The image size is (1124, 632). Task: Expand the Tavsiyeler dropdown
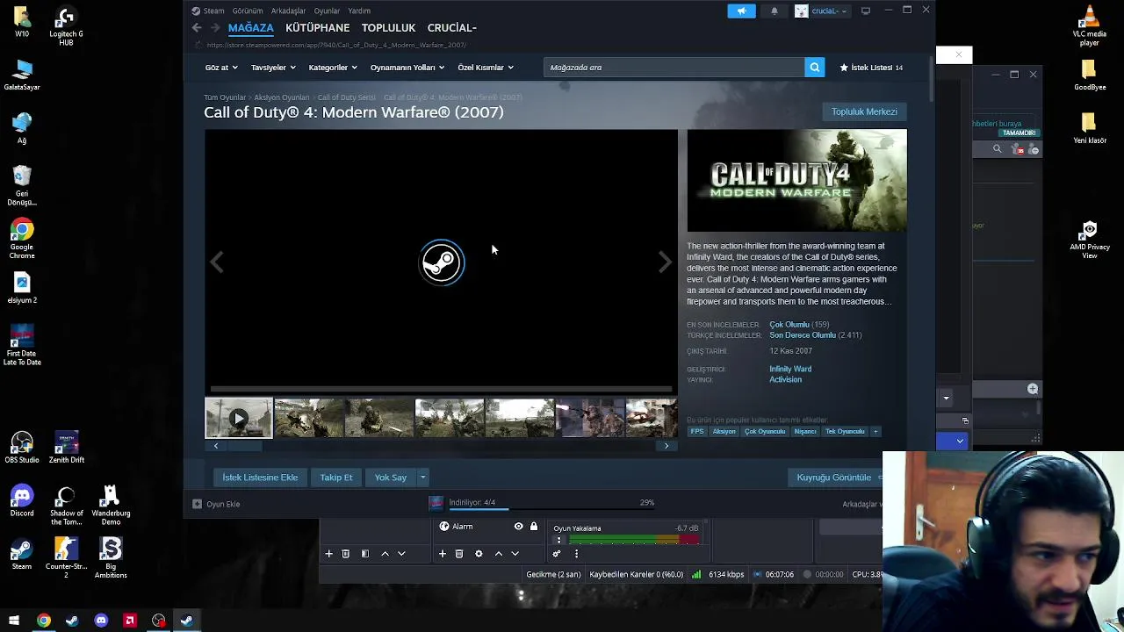(273, 68)
